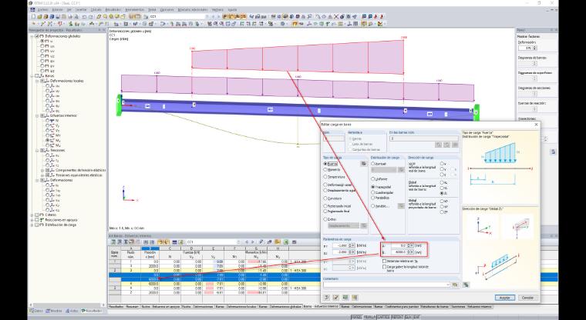Click the Cancelar button
Viewport: 586px width, 320px height.
pos(527,298)
